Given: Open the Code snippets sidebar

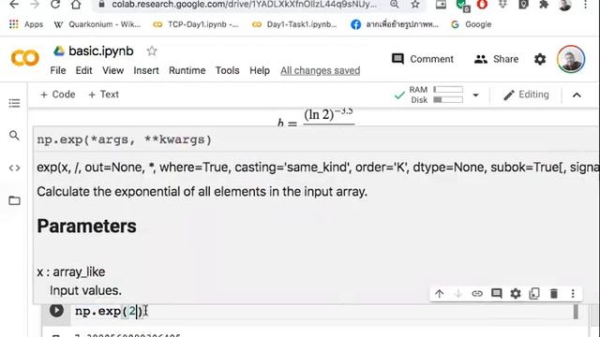Looking at the screenshot, I should [x=15, y=168].
